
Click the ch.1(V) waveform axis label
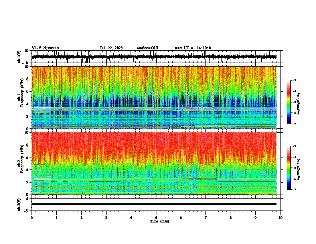click(x=19, y=57)
